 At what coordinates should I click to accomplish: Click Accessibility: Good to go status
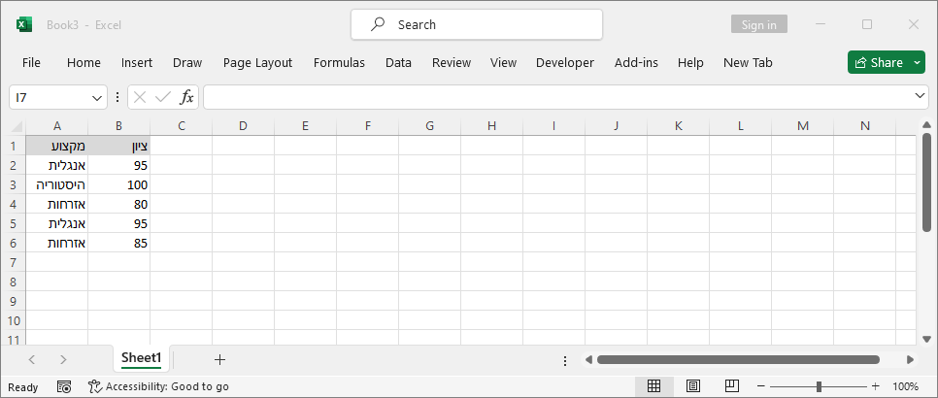tap(158, 386)
